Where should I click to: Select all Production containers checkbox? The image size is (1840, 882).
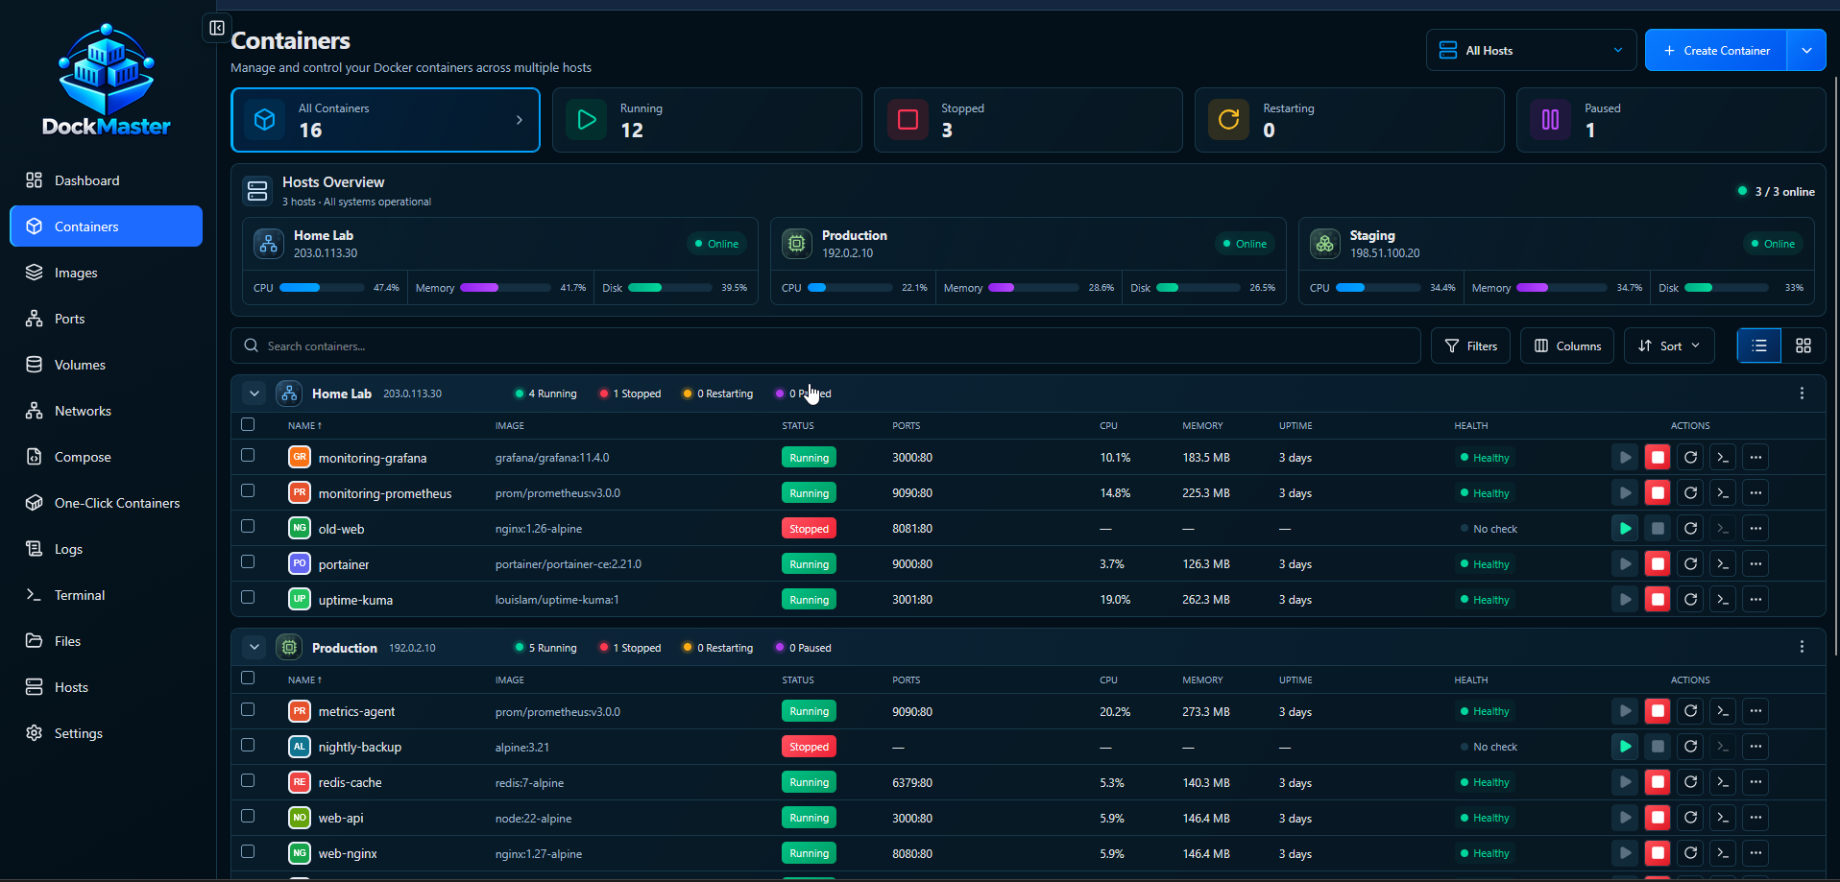(x=248, y=679)
